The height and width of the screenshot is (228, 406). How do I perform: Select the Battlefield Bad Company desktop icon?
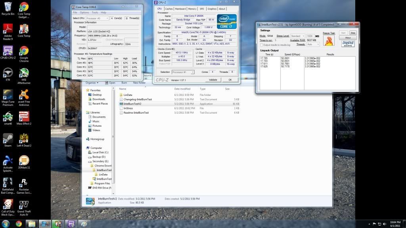click(8, 186)
